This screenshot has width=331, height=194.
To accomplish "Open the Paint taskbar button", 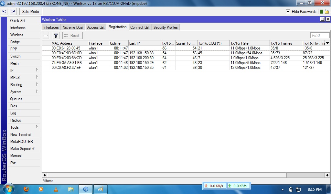I will point(101,189).
